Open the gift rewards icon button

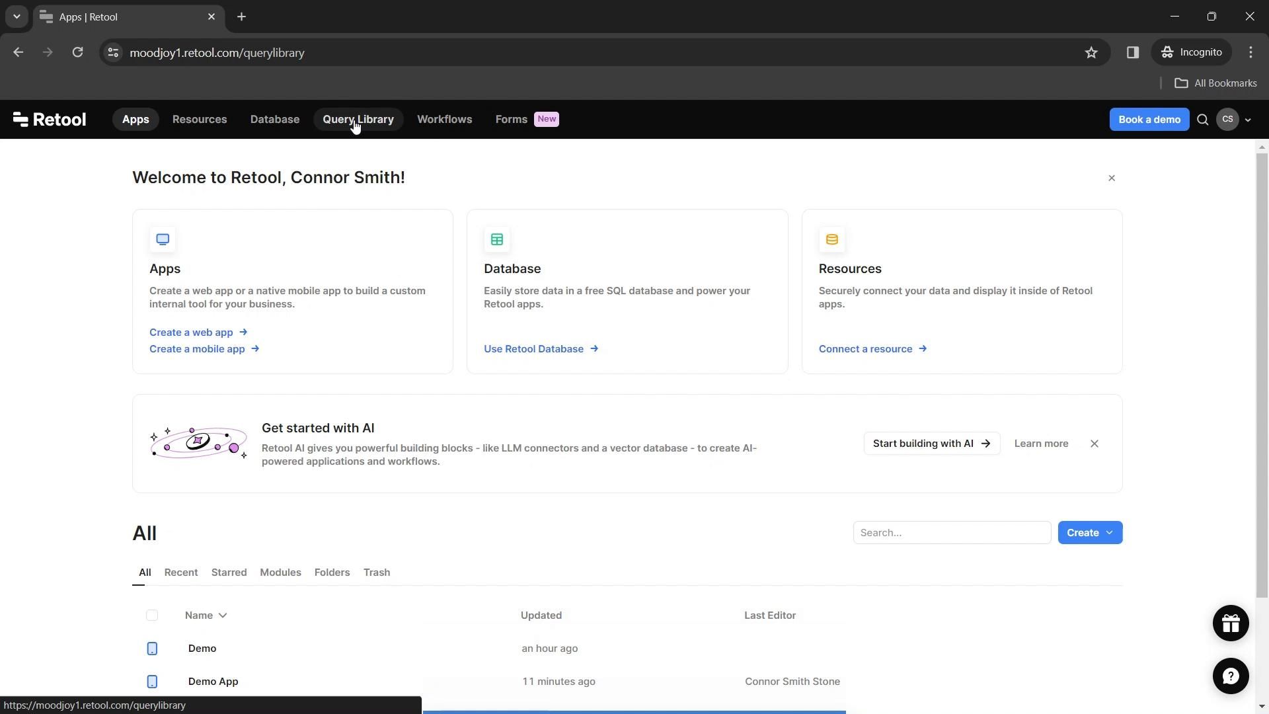pos(1230,623)
